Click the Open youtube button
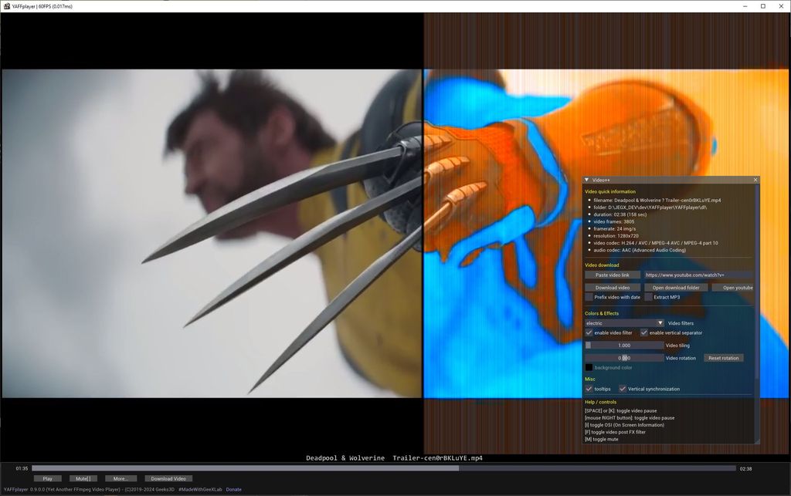Viewport: 791px width, 496px height. (x=732, y=288)
